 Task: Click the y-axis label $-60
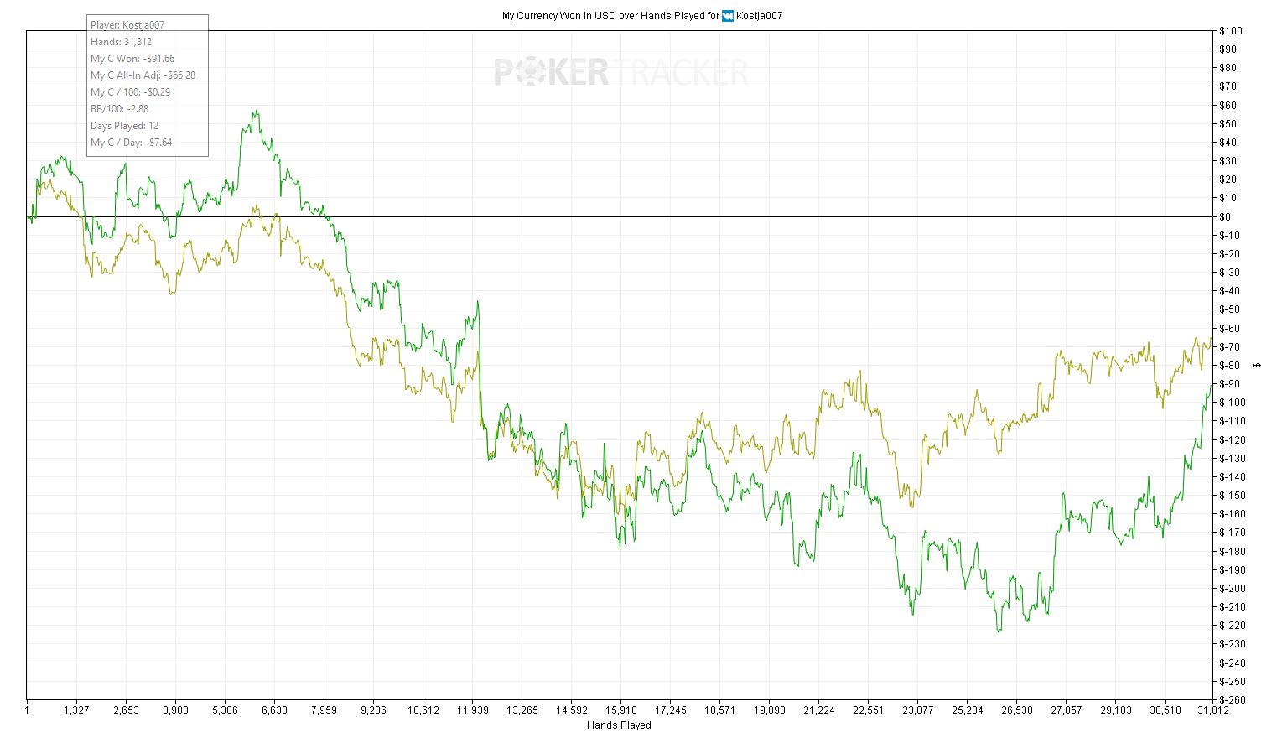pyautogui.click(x=1230, y=329)
